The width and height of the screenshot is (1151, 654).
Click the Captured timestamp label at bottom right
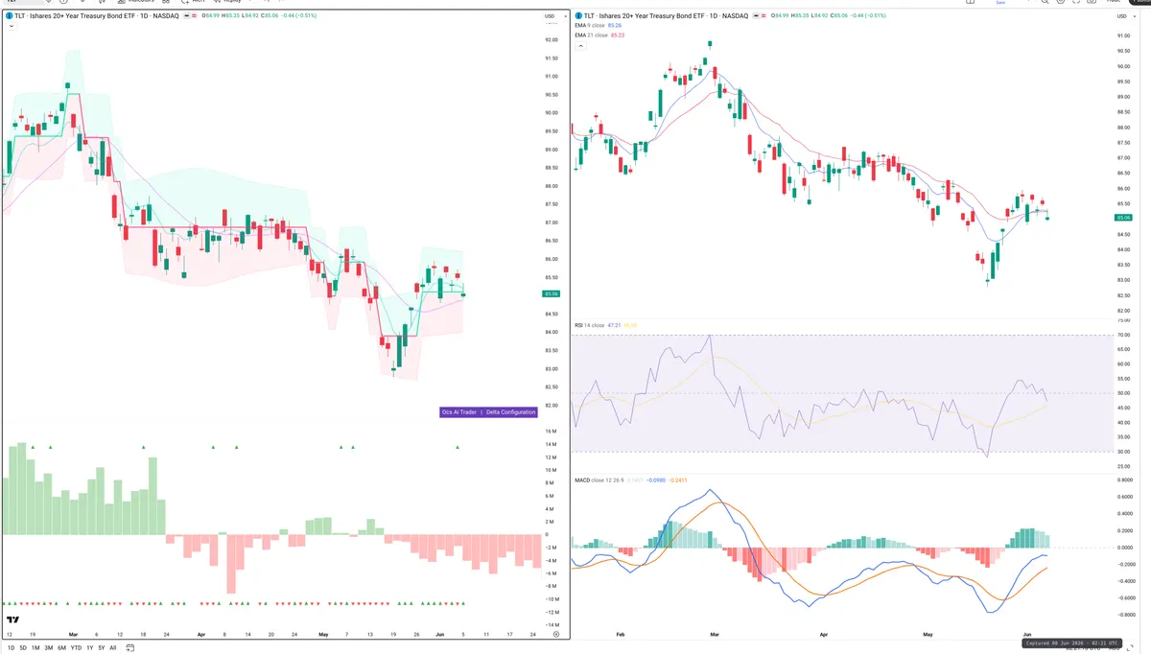coord(1072,643)
